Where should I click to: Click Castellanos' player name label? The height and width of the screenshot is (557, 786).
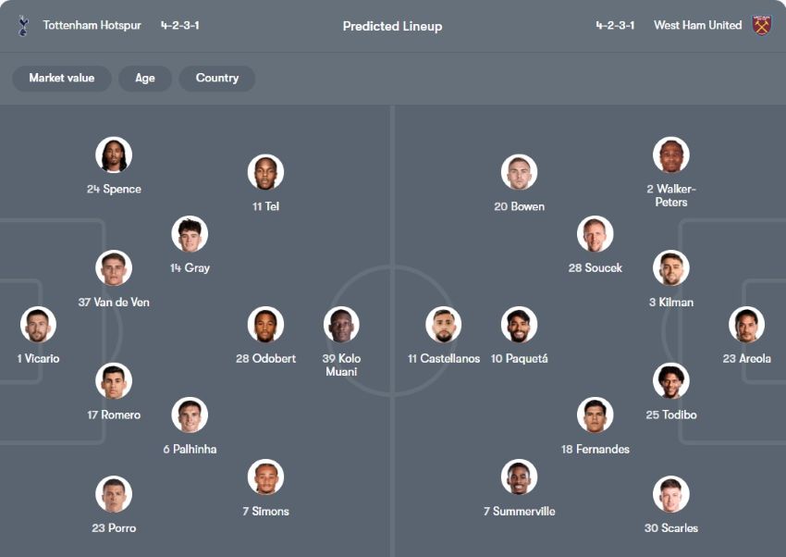pos(444,359)
